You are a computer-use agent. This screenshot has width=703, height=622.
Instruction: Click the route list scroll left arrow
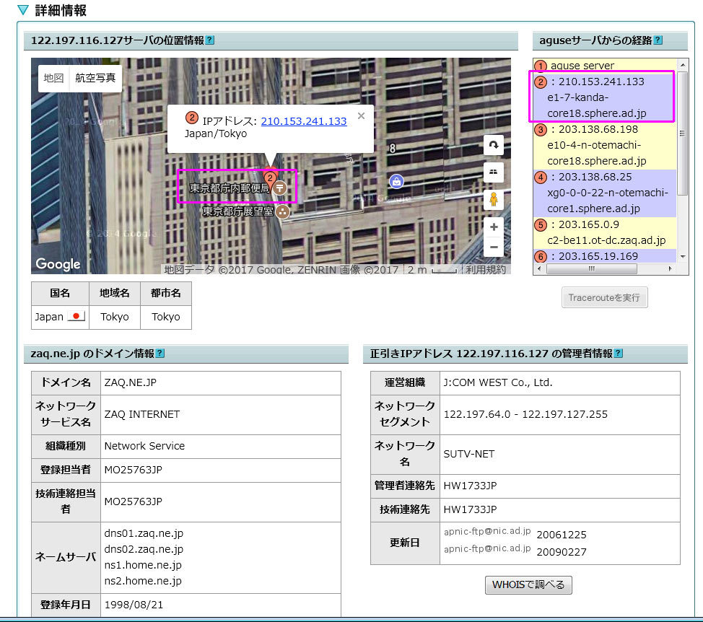pos(539,269)
